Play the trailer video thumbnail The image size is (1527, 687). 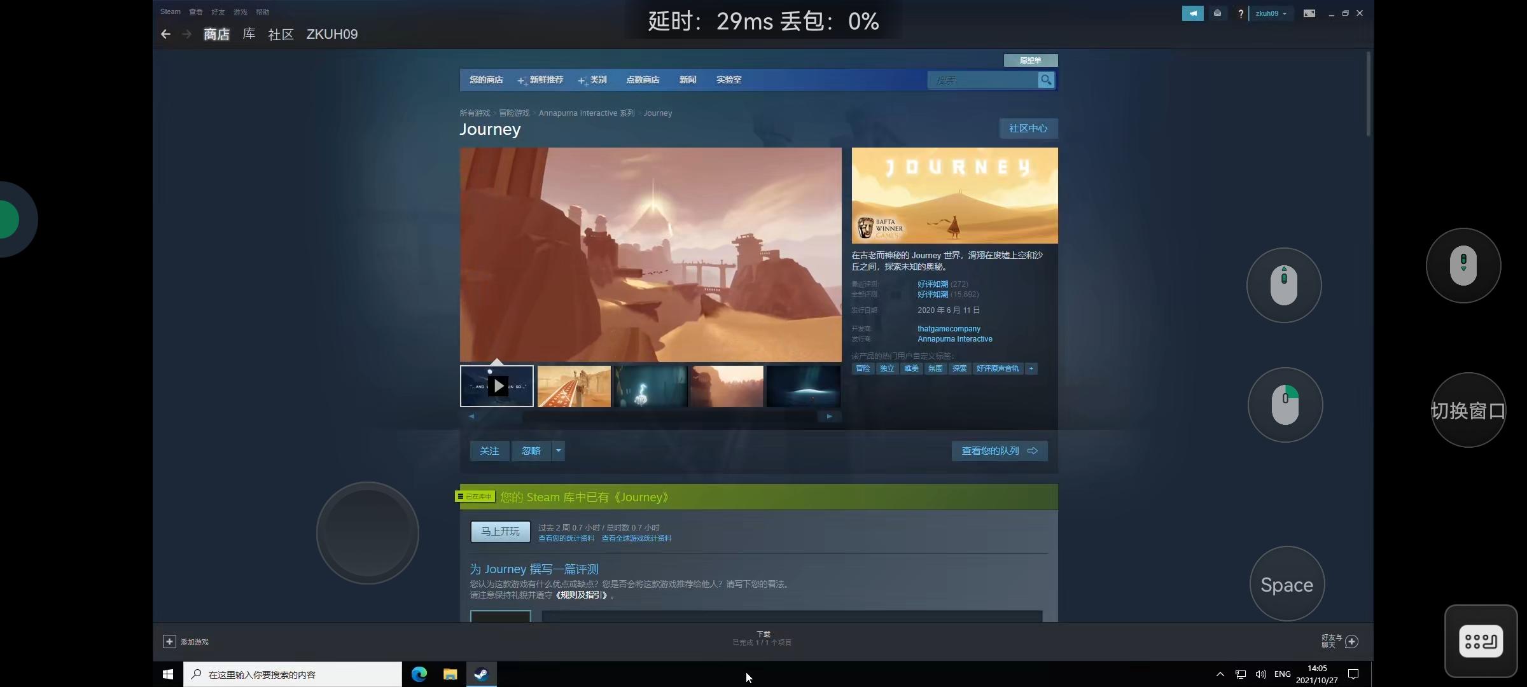click(x=497, y=386)
